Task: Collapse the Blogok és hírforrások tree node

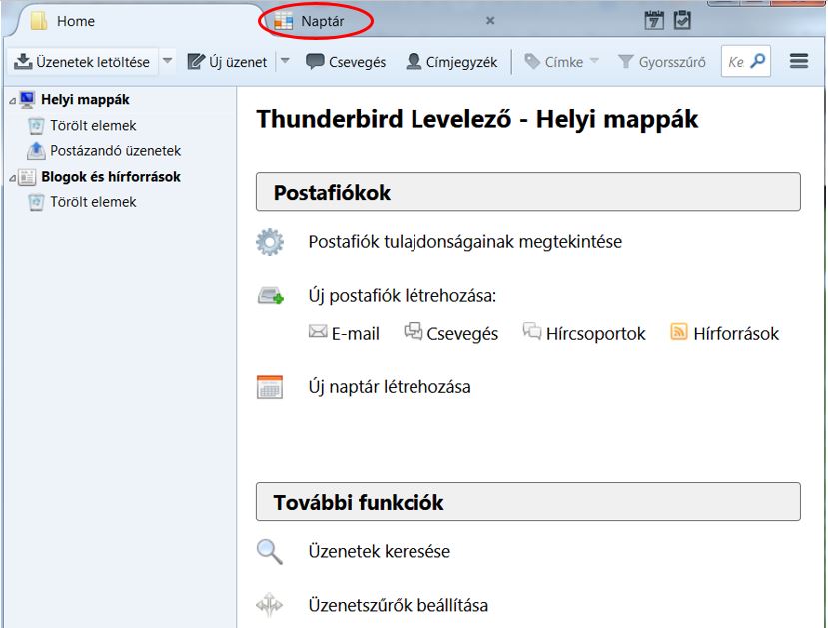Action: (12, 178)
